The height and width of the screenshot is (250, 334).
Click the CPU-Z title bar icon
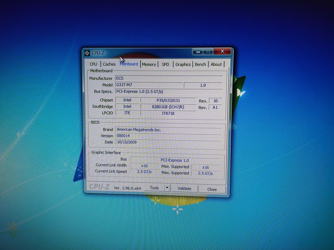(x=87, y=53)
